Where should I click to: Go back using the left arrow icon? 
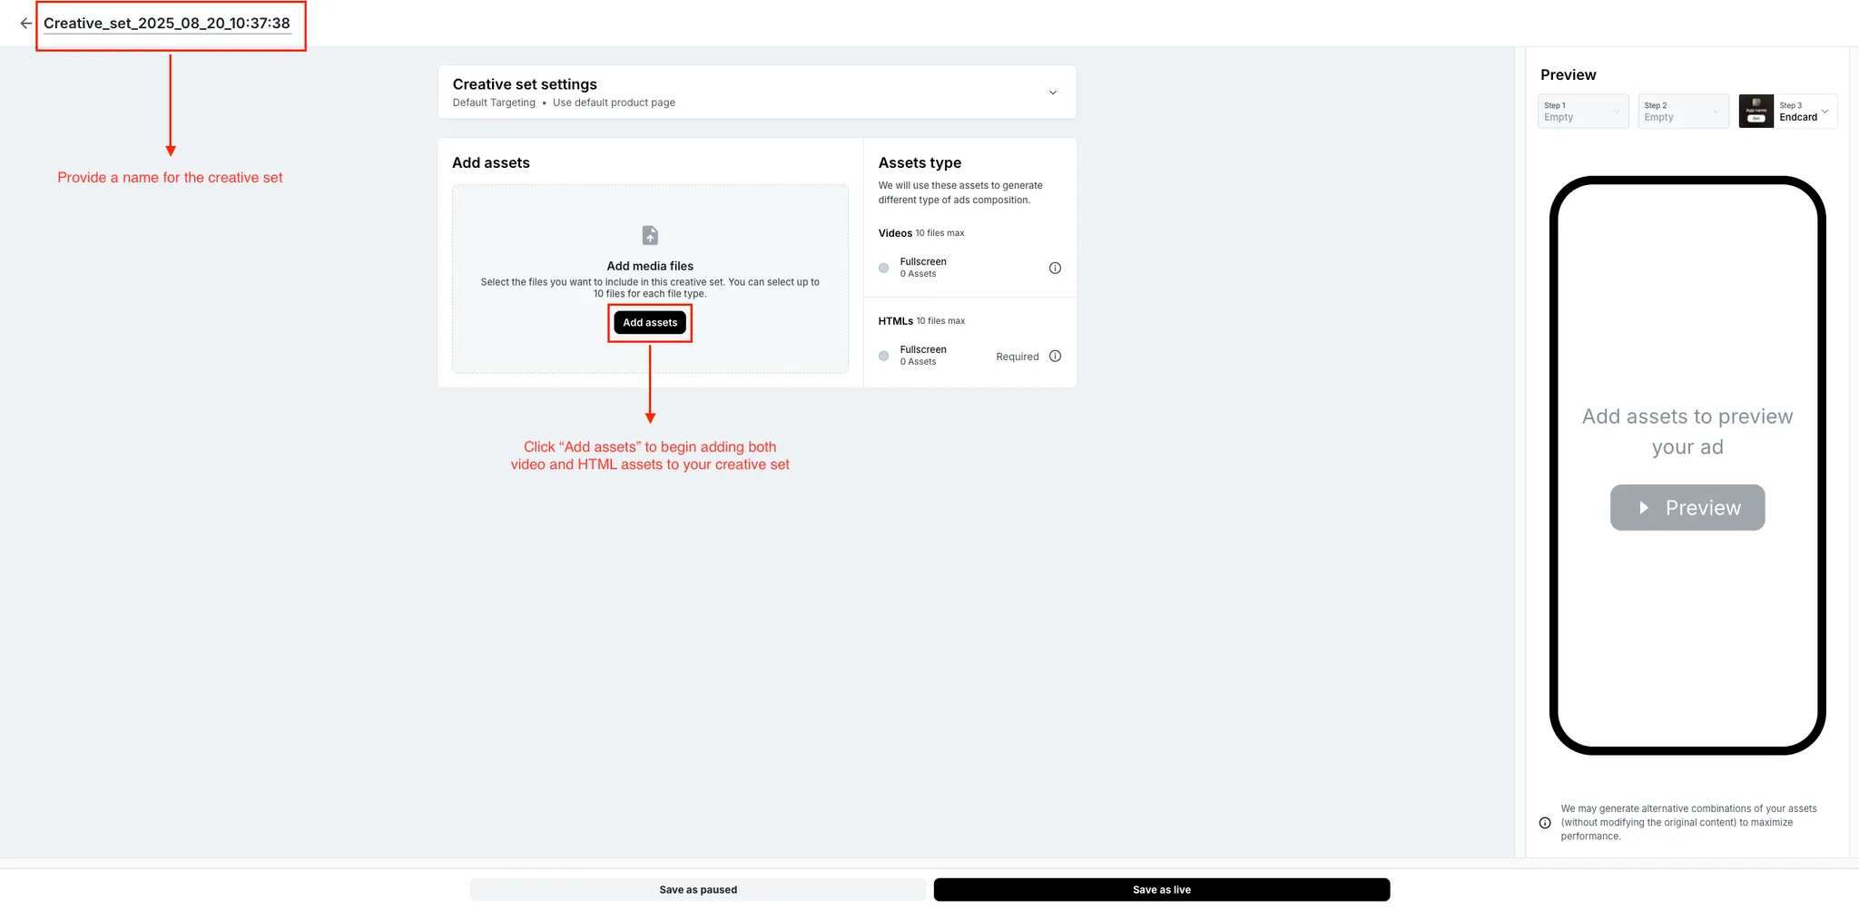tap(25, 24)
